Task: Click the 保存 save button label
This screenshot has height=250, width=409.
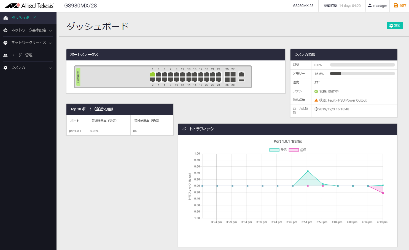Action: tap(403, 6)
